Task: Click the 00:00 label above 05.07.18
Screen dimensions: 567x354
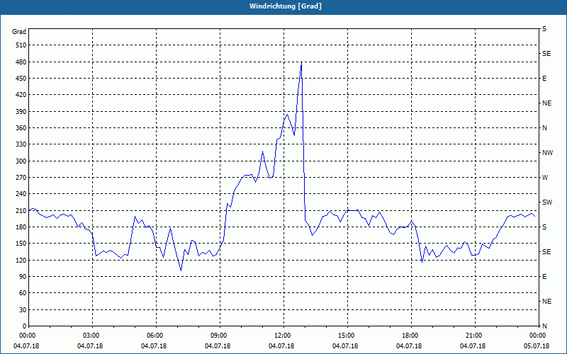Action: pyautogui.click(x=538, y=336)
